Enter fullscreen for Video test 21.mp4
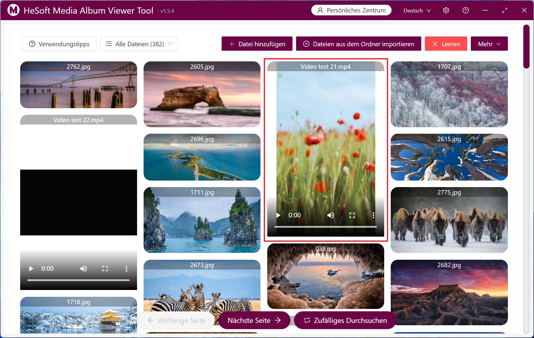The height and width of the screenshot is (338, 534). 352,215
